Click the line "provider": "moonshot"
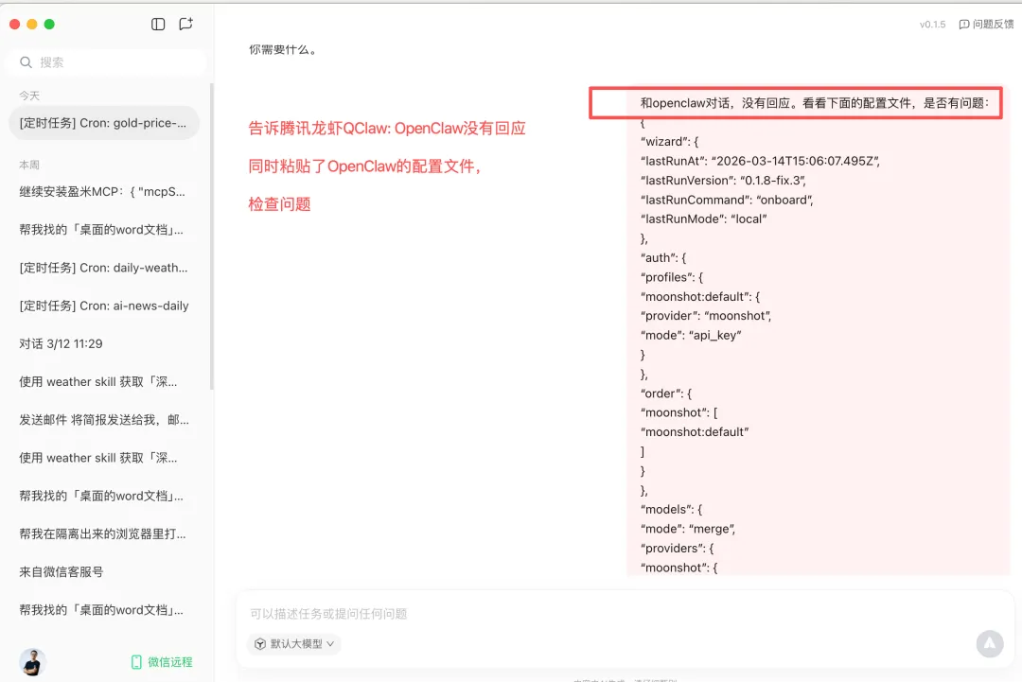This screenshot has height=682, width=1022. pos(706,316)
